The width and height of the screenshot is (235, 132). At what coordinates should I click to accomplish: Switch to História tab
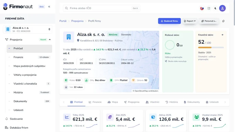pyautogui.click(x=172, y=102)
